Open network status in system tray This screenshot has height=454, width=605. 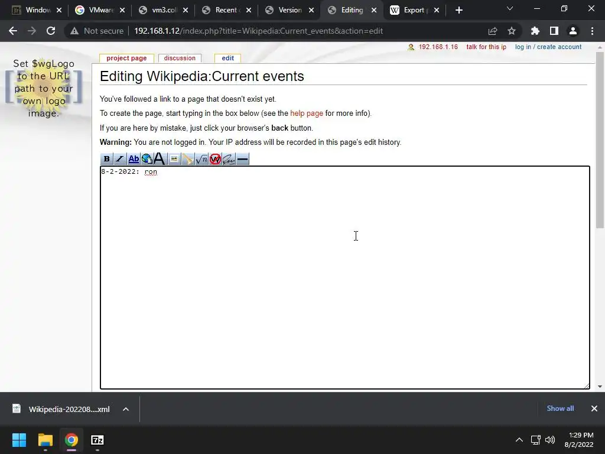[535, 440]
